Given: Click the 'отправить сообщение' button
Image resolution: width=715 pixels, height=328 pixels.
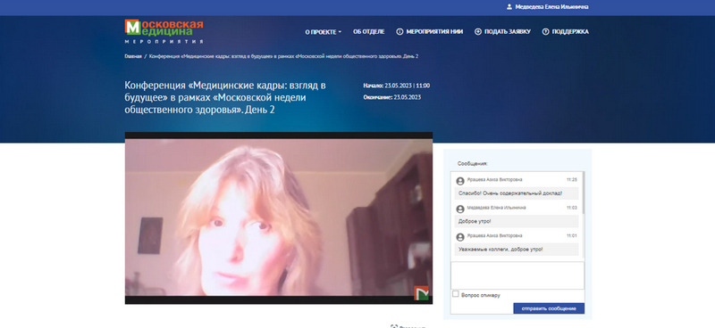Looking at the screenshot, I should tap(549, 308).
